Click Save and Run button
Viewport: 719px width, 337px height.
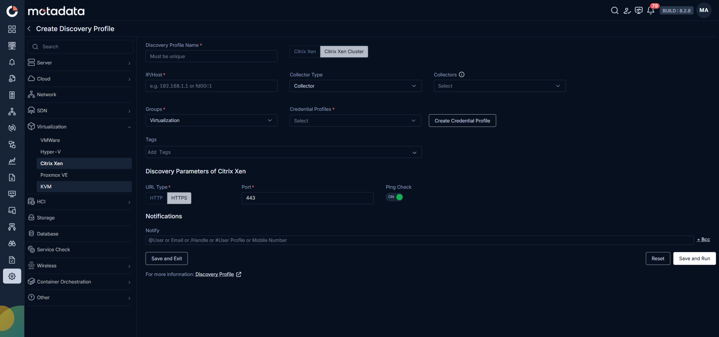694,258
